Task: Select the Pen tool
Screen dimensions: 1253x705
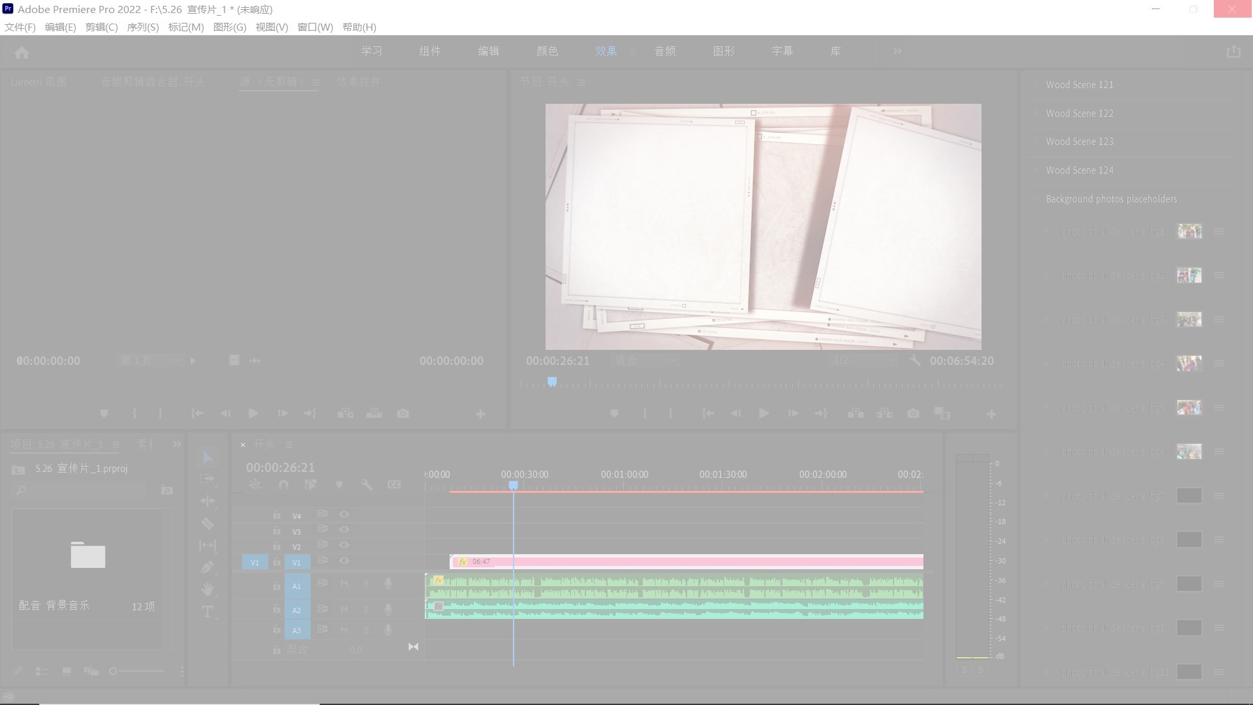Action: (208, 567)
